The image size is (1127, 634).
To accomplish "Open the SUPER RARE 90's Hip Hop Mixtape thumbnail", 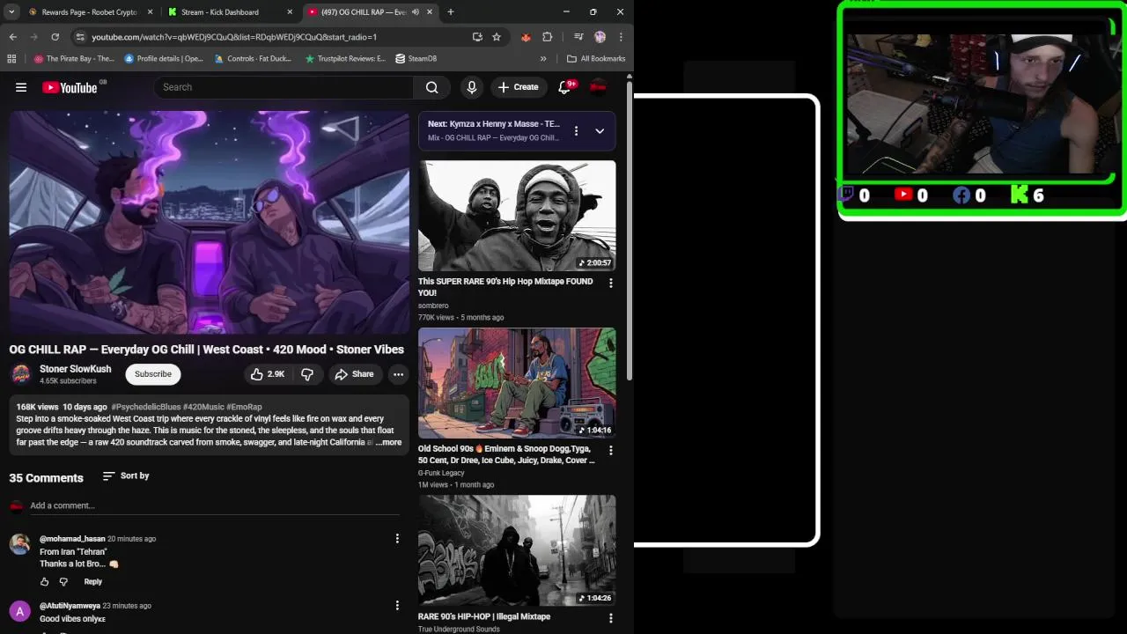I will (517, 216).
